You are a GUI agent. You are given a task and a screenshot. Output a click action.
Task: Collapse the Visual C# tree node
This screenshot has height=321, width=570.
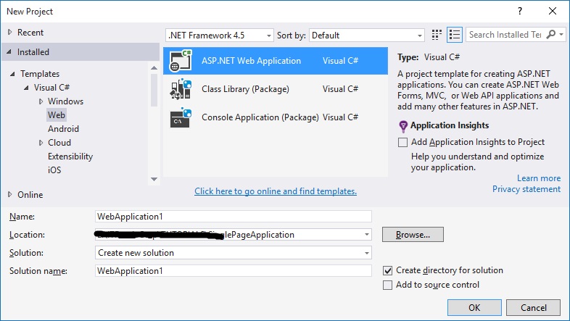pos(26,88)
